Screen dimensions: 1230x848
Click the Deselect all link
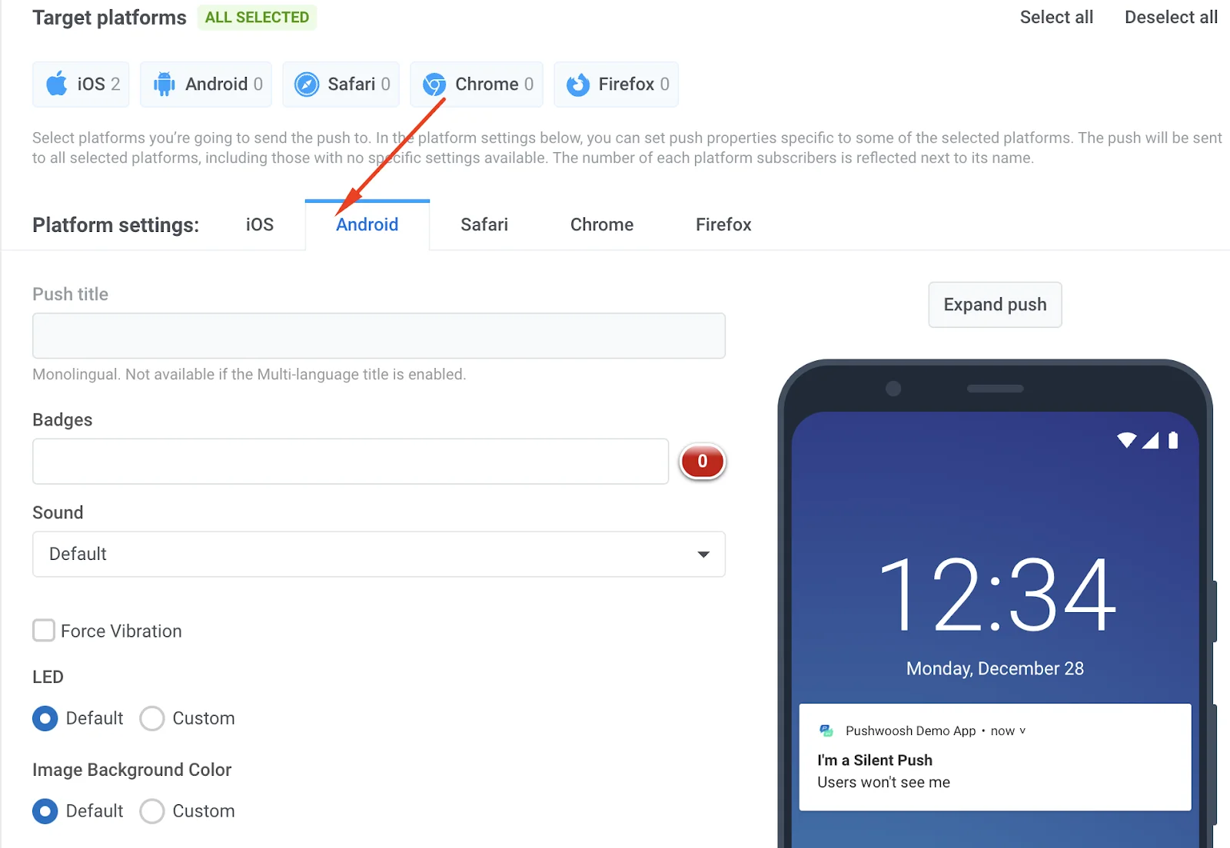(x=1169, y=17)
